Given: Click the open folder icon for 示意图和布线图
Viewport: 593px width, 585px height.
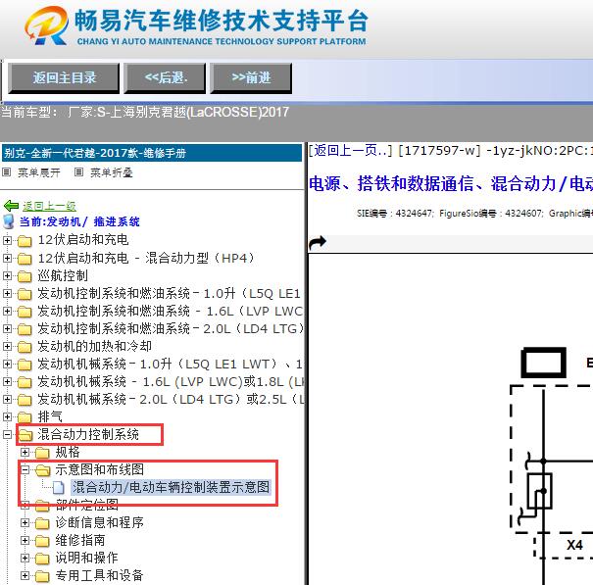Looking at the screenshot, I should click(43, 470).
